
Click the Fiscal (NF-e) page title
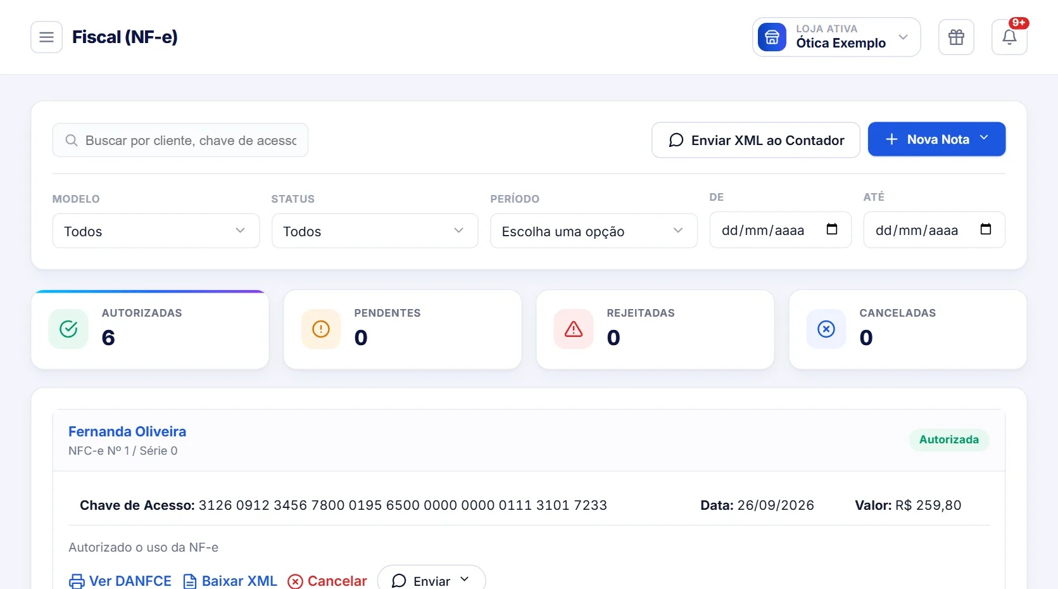125,37
